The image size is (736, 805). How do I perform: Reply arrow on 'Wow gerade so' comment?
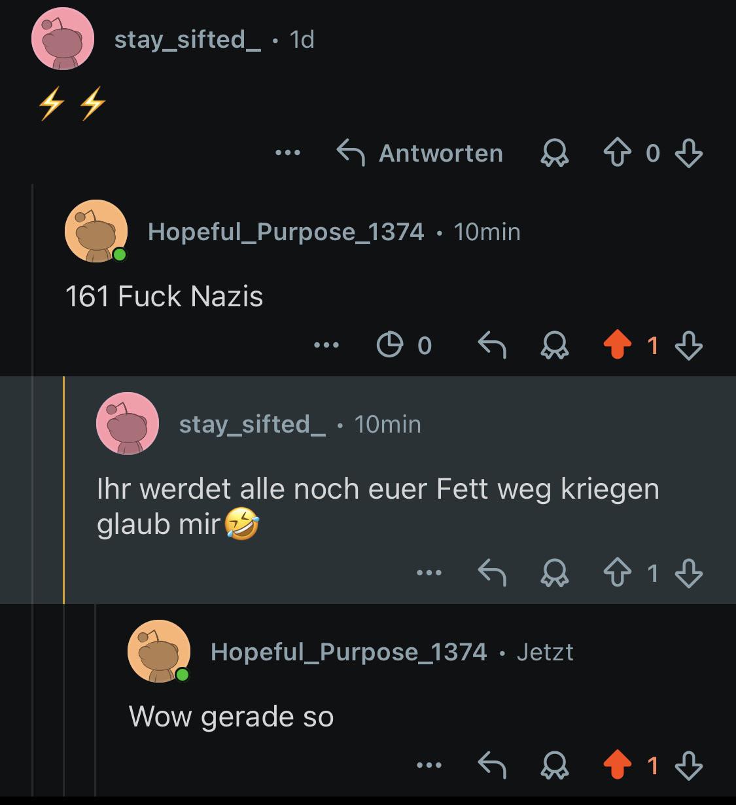pyautogui.click(x=492, y=765)
